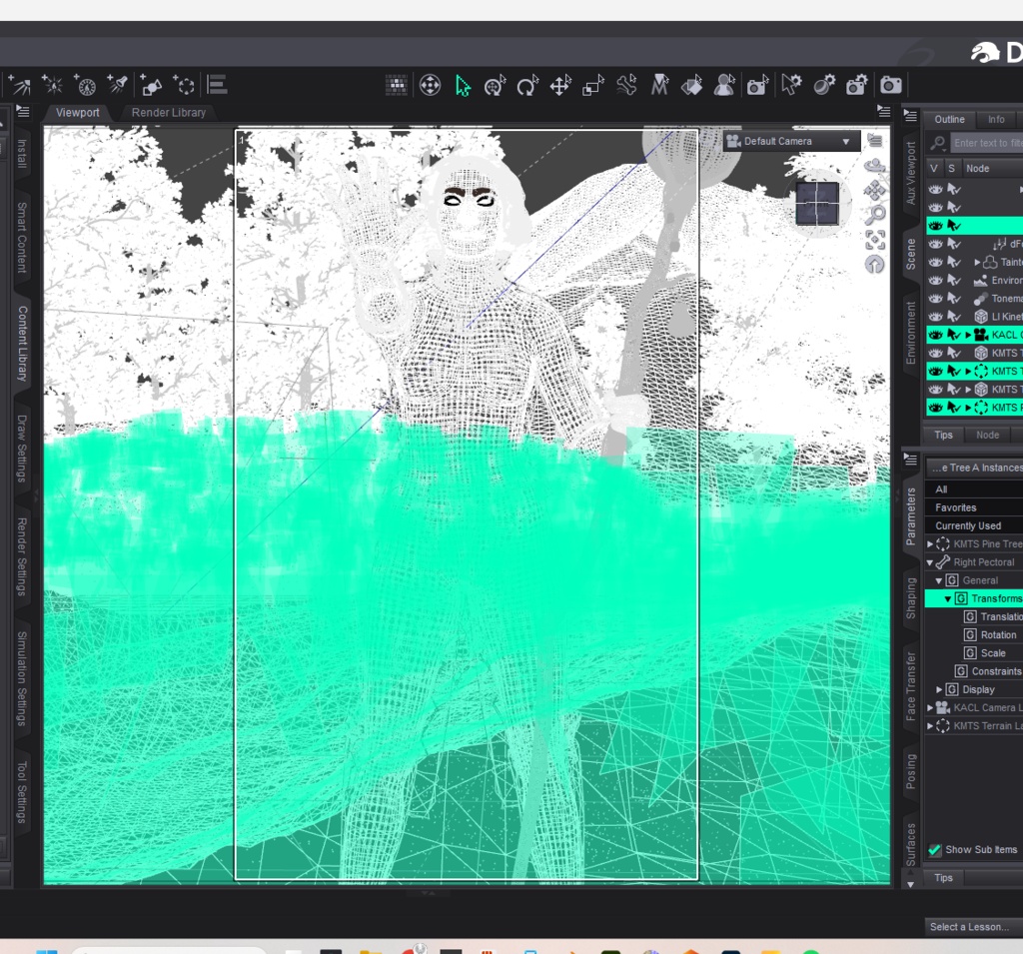Collapse the Right Pectoral group
The height and width of the screenshot is (954, 1023).
[930, 561]
